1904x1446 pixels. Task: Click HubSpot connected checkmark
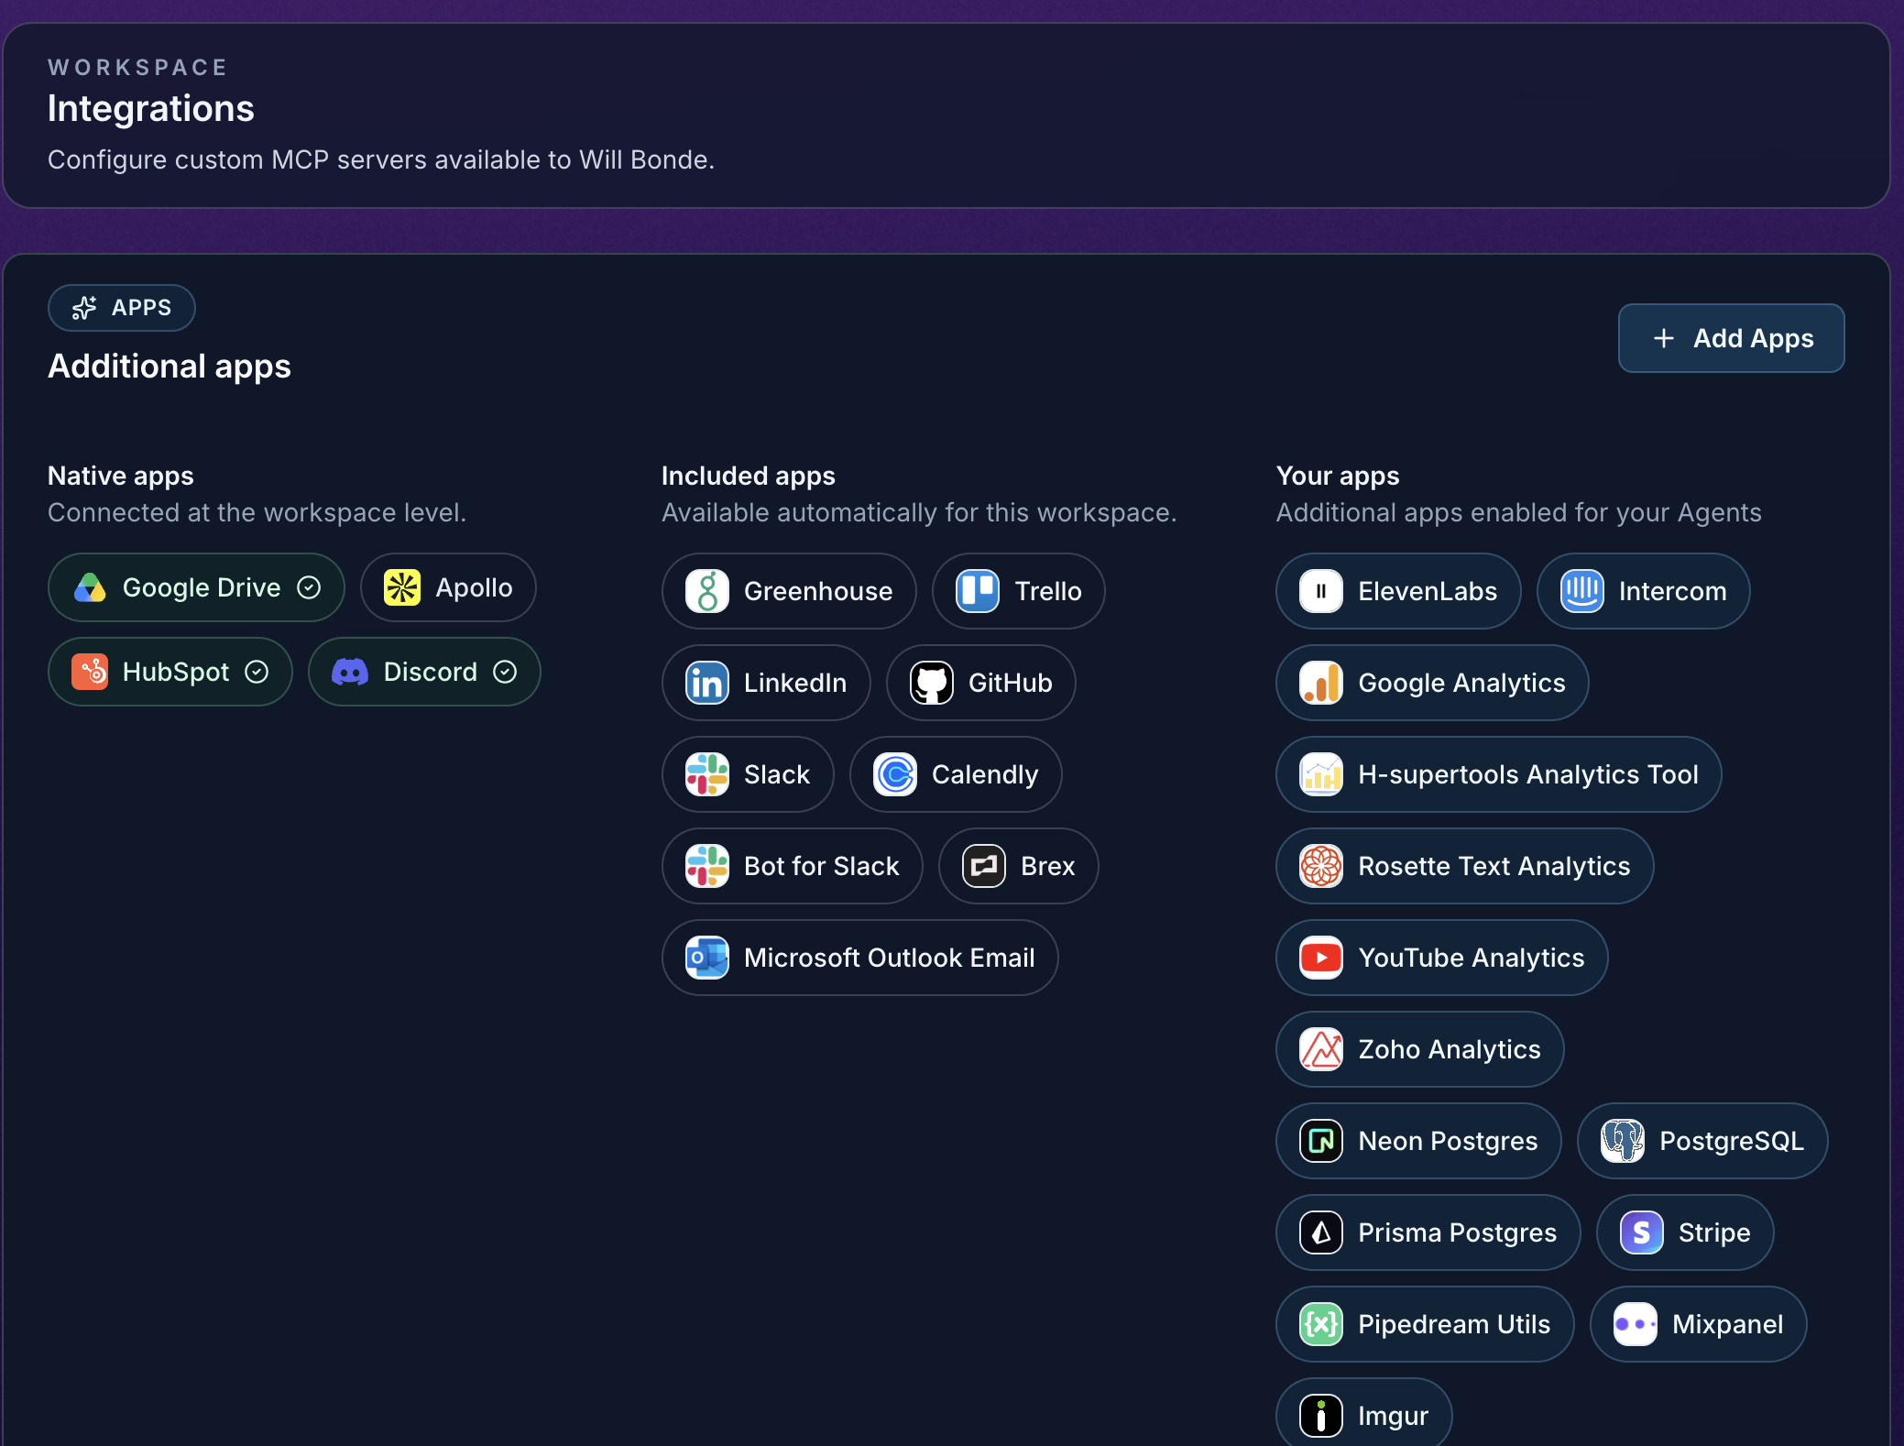pos(257,672)
